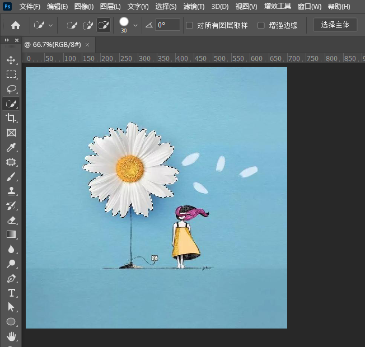Image resolution: width=365 pixels, height=347 pixels.
Task: Select the Type tool
Action: (11, 293)
